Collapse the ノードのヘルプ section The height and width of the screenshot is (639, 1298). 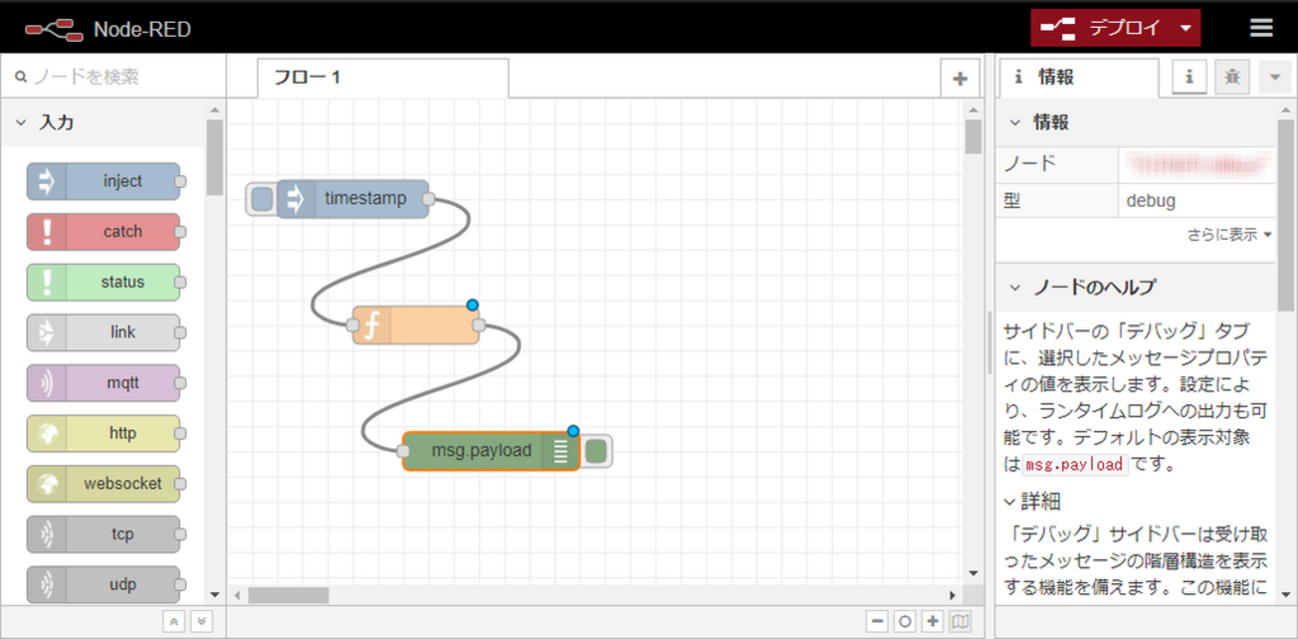[1015, 288]
